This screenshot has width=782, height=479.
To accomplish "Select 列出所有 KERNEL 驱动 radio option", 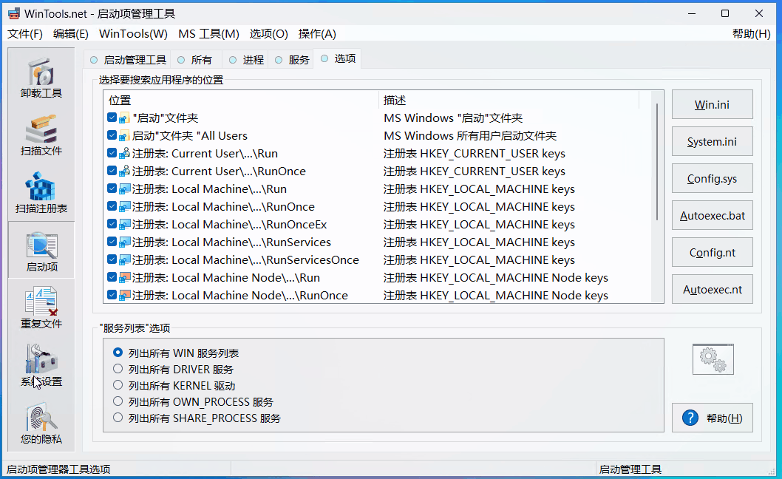I will coord(118,384).
